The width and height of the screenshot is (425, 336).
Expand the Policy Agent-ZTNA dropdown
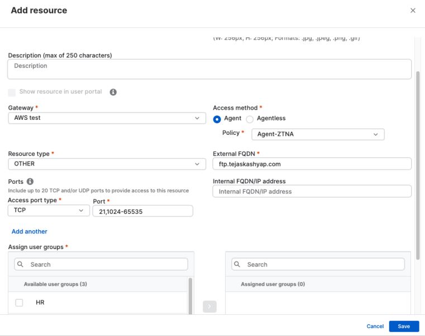click(317, 134)
